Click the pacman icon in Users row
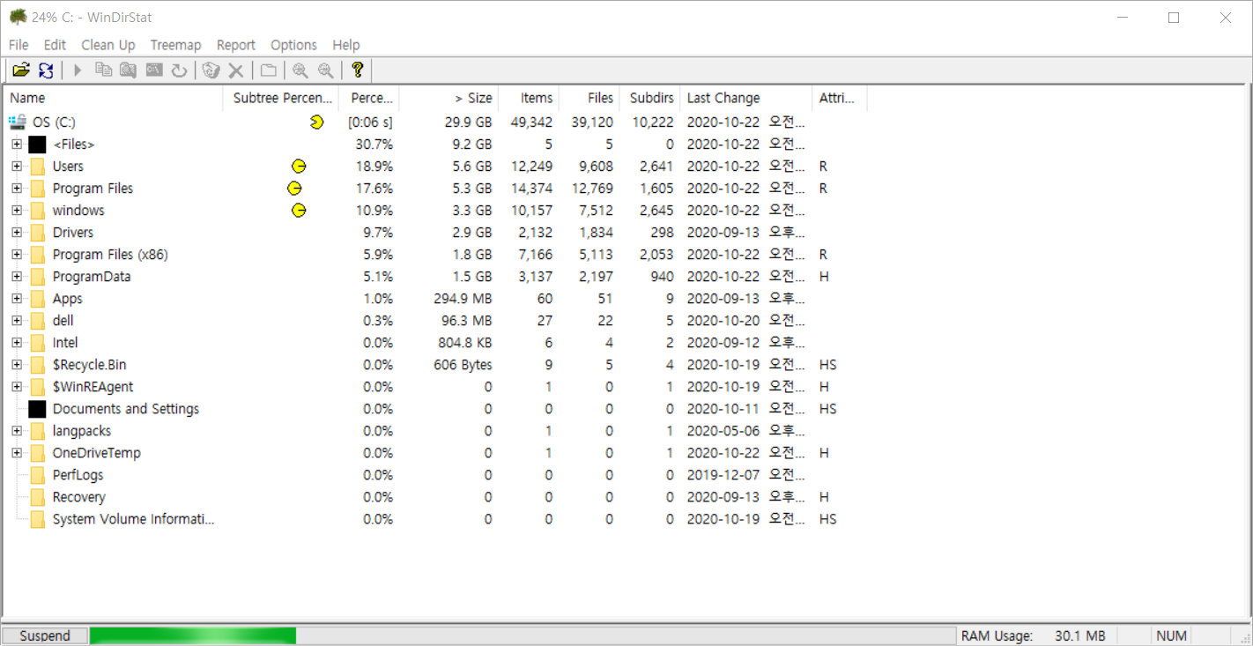 click(x=299, y=166)
